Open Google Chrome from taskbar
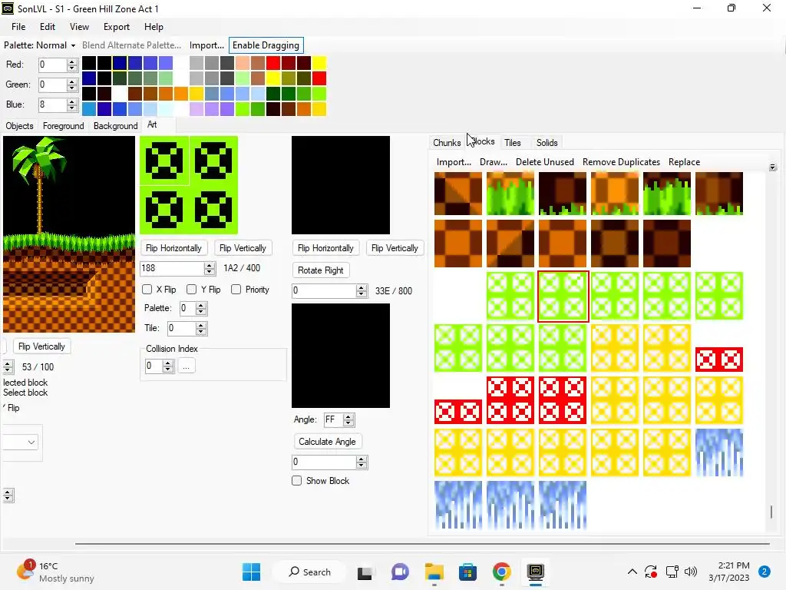This screenshot has width=786, height=590. [501, 572]
